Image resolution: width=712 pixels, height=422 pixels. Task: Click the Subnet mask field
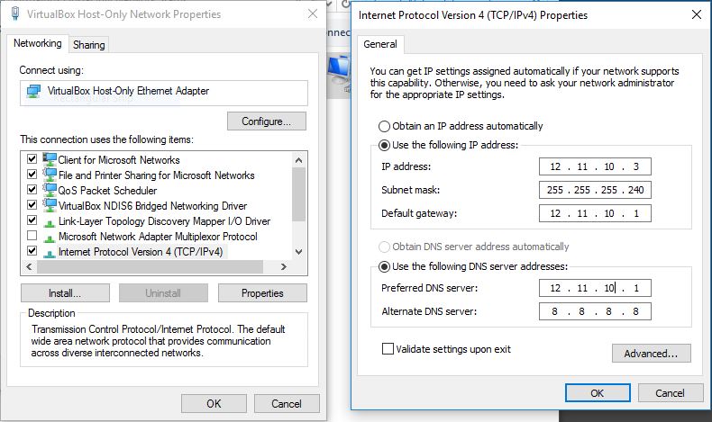coord(595,190)
